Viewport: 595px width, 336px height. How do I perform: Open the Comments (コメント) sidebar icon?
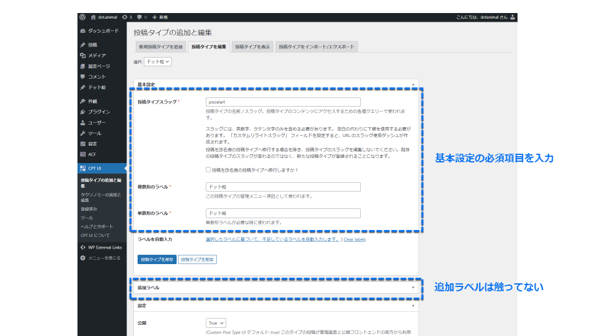(82, 77)
